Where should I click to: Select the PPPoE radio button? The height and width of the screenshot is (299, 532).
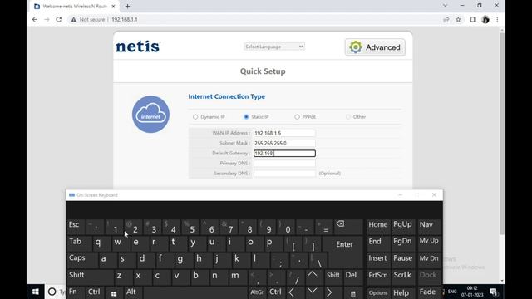point(297,117)
